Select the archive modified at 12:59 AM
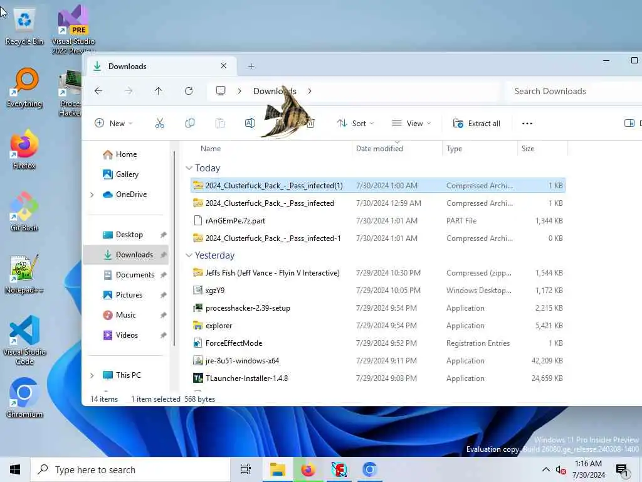The height and width of the screenshot is (482, 642). pos(377,203)
